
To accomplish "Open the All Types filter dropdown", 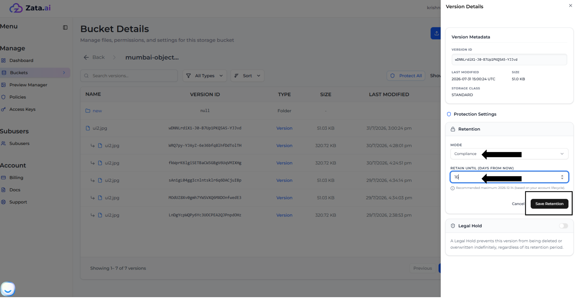I will 204,76.
